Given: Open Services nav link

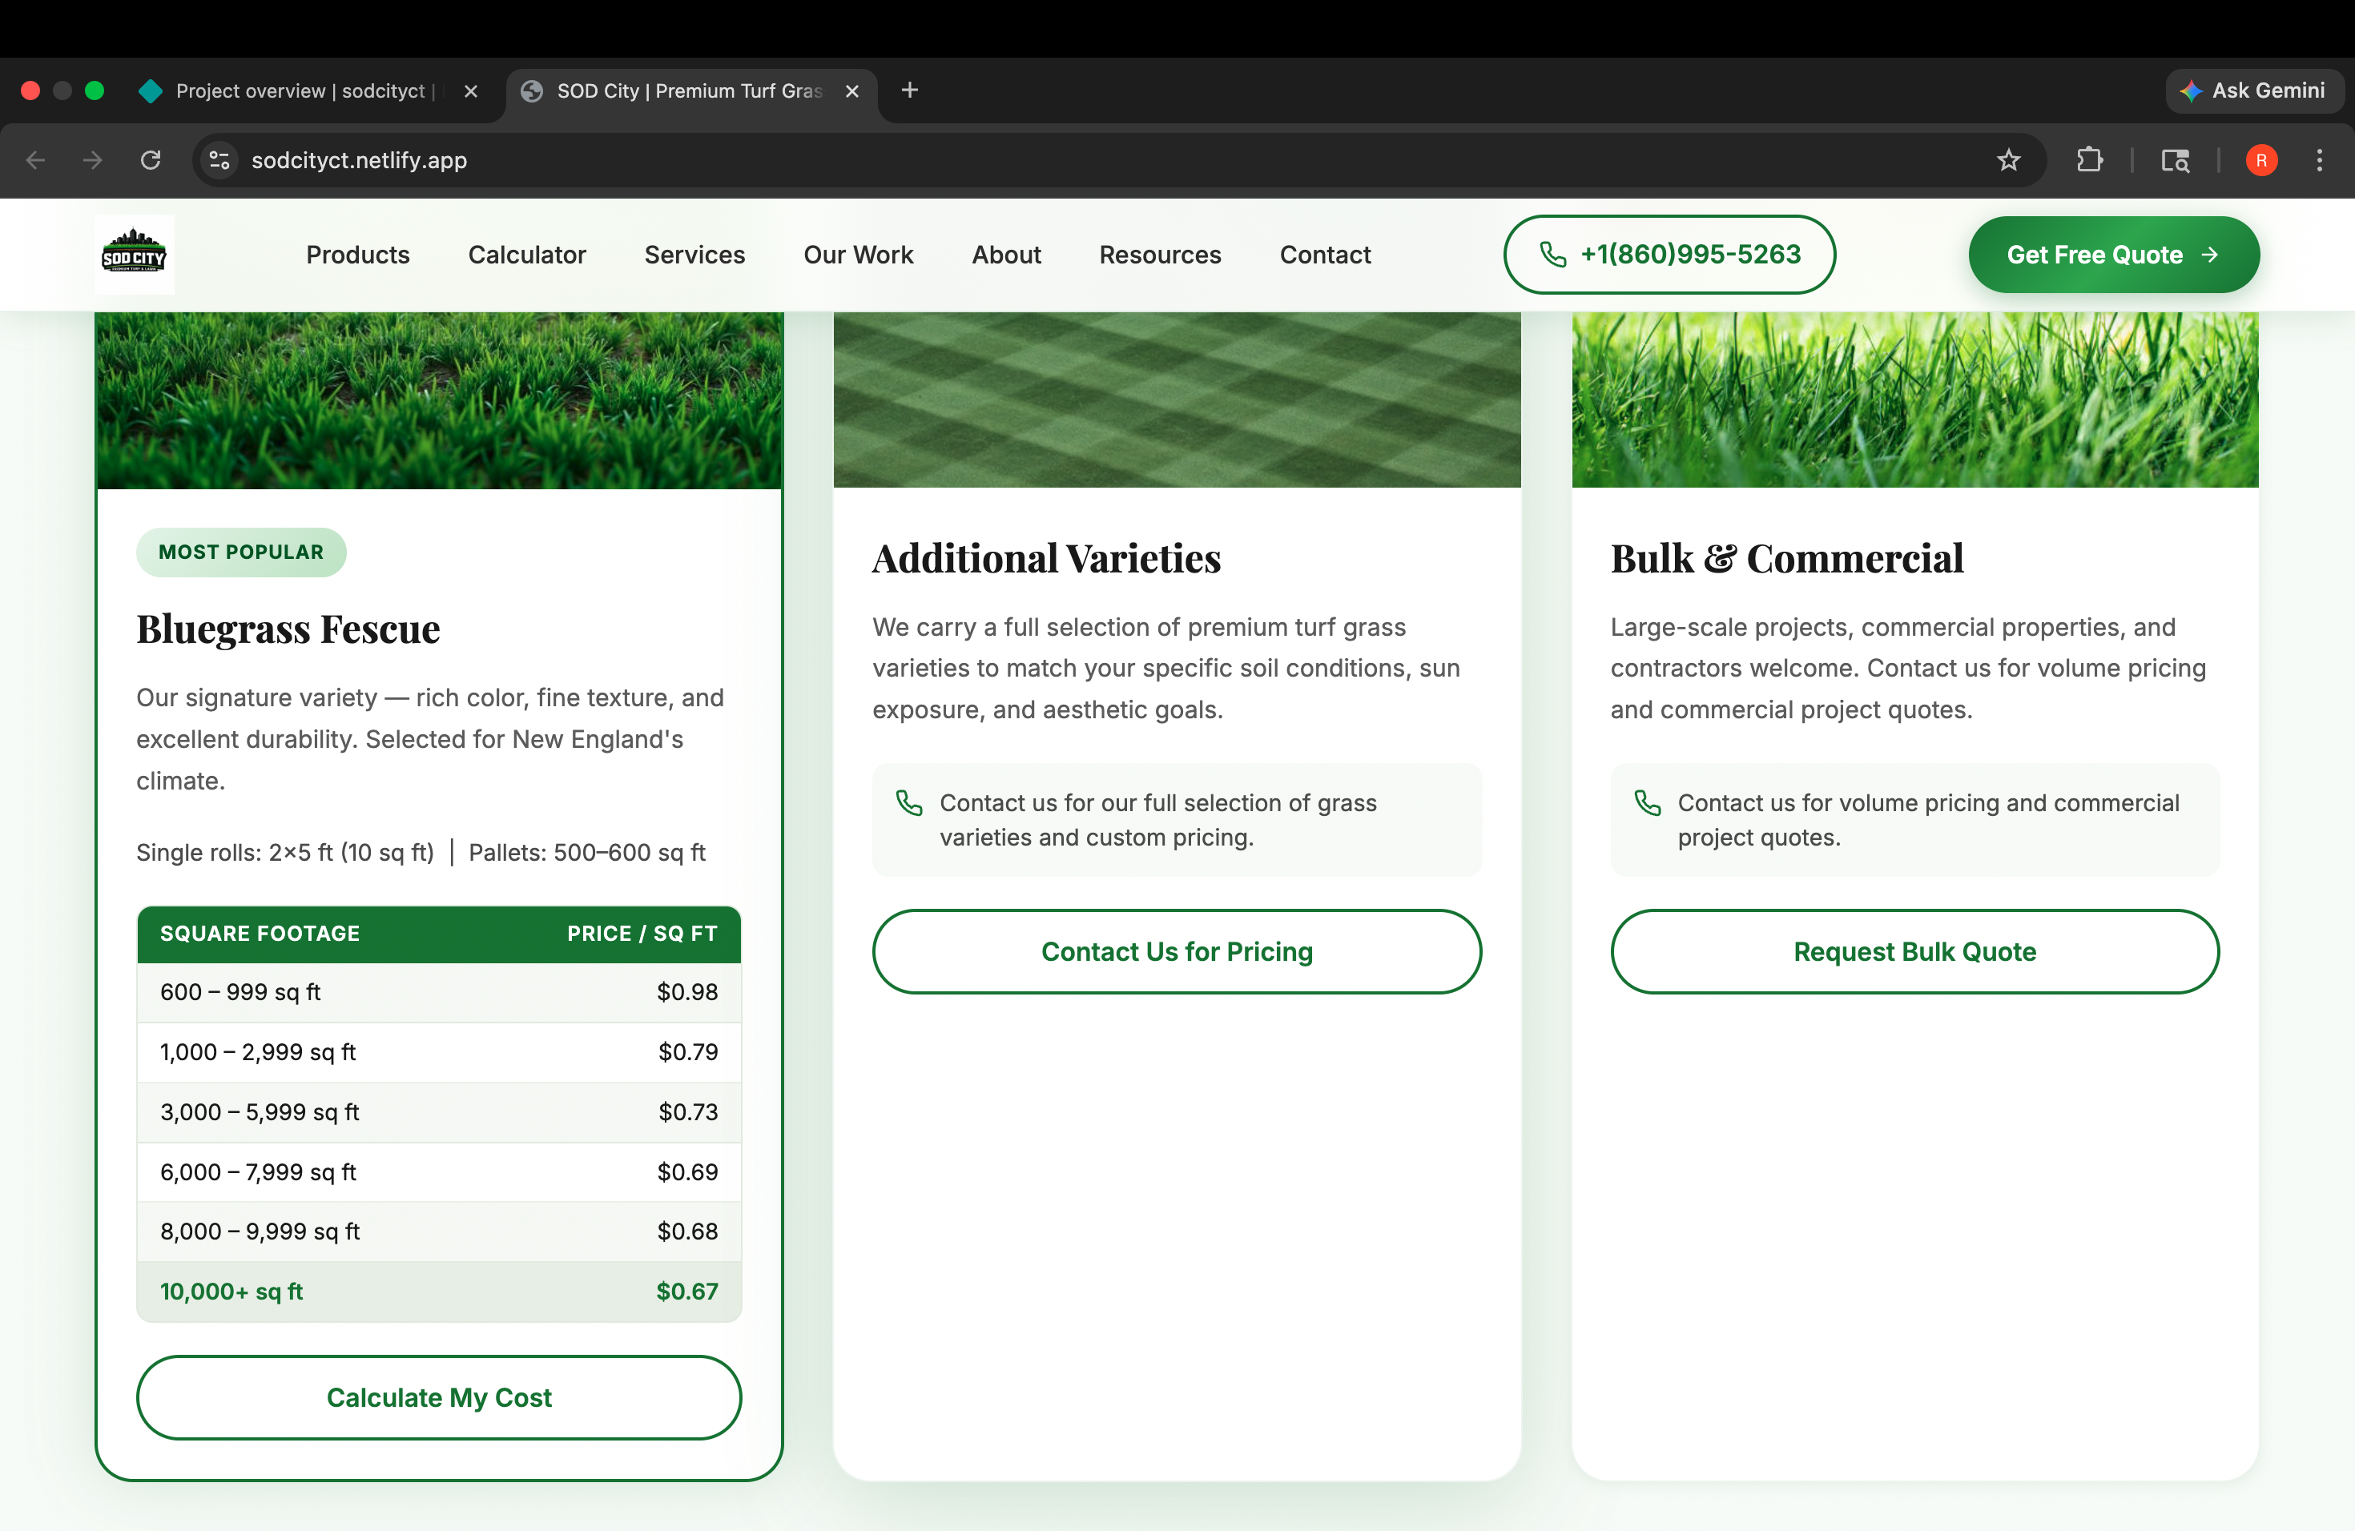Looking at the screenshot, I should 694,255.
